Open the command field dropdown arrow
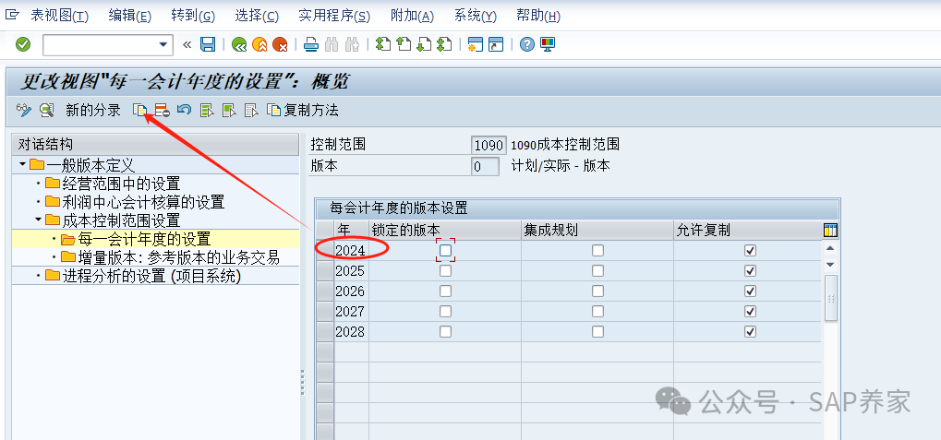 pos(163,44)
